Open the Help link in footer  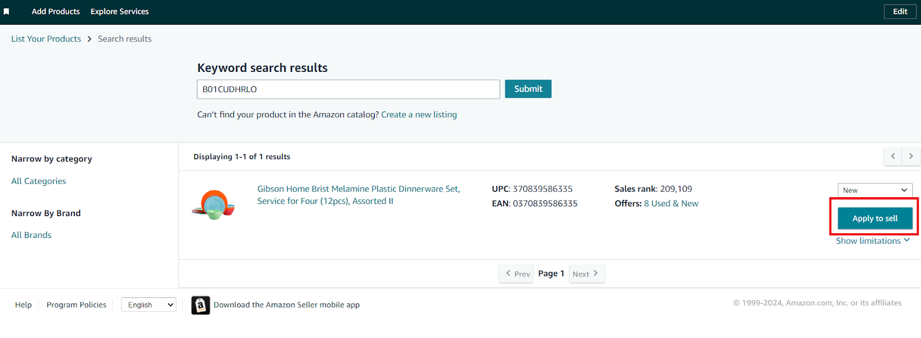pyautogui.click(x=23, y=305)
